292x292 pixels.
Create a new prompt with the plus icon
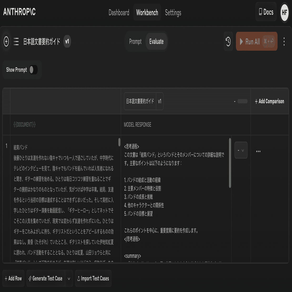(6, 41)
